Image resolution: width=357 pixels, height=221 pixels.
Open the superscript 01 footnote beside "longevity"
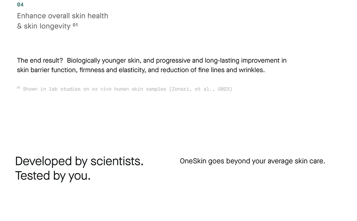point(75,25)
